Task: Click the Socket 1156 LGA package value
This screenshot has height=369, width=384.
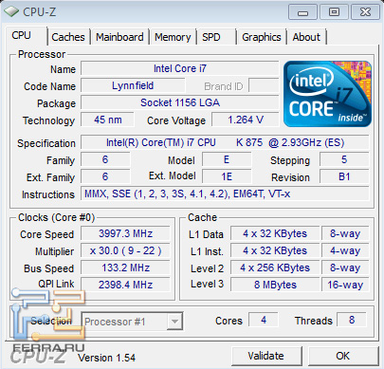Action: (180, 102)
